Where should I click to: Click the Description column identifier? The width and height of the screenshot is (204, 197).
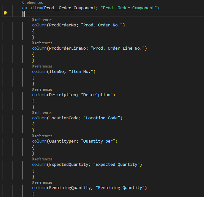(x=63, y=95)
